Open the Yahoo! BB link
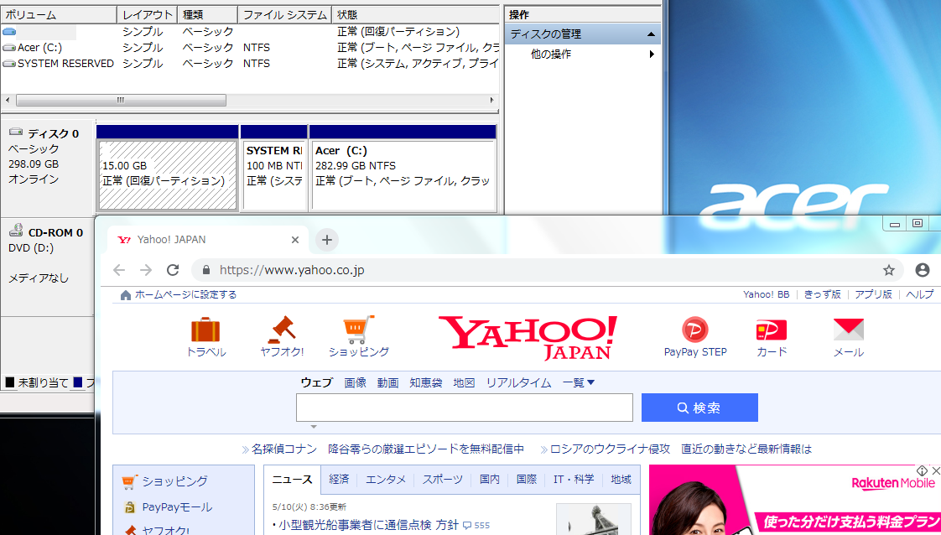941x535 pixels. (767, 294)
